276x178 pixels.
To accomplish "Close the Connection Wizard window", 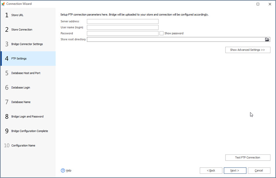I will (x=270, y=4).
